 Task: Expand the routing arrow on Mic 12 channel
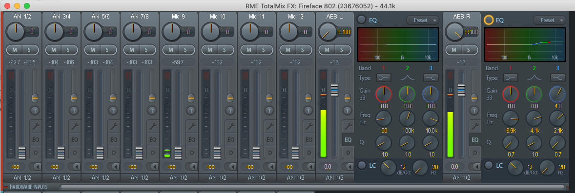[309, 167]
